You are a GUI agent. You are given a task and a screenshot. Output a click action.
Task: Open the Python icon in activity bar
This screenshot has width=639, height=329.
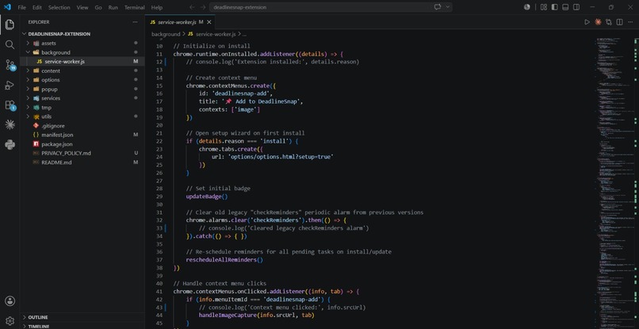(10, 145)
